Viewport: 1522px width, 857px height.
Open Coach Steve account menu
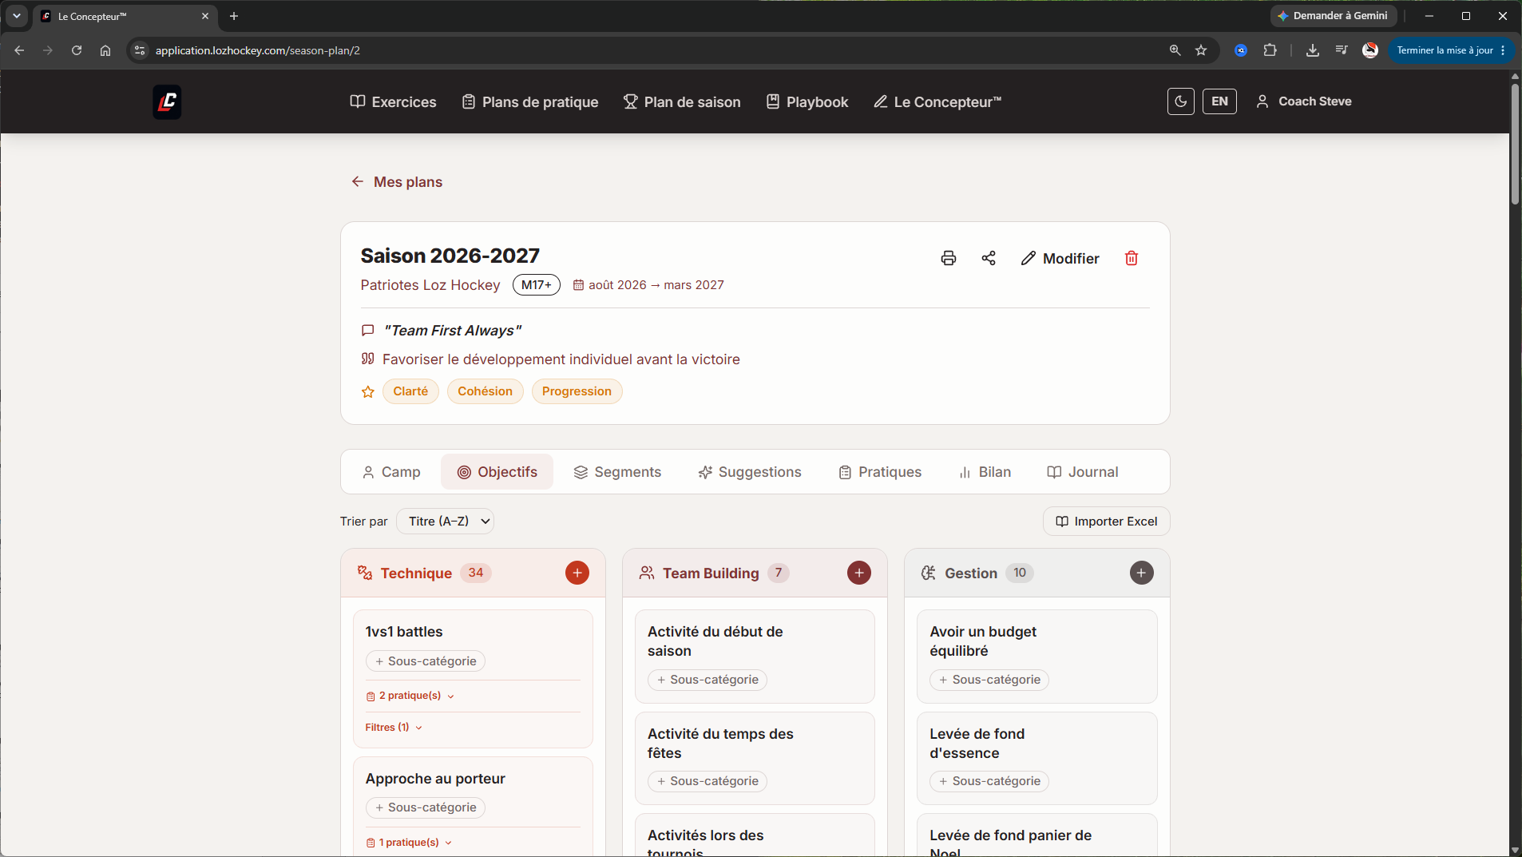click(1303, 101)
